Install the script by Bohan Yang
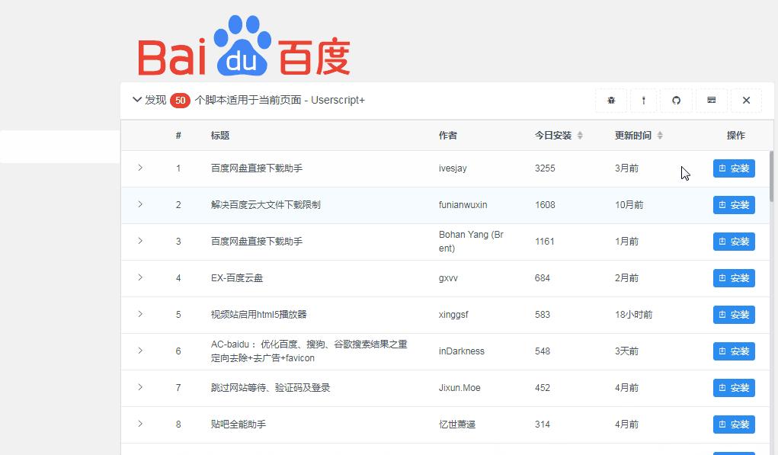Screen dimensions: 778x455 coord(734,242)
